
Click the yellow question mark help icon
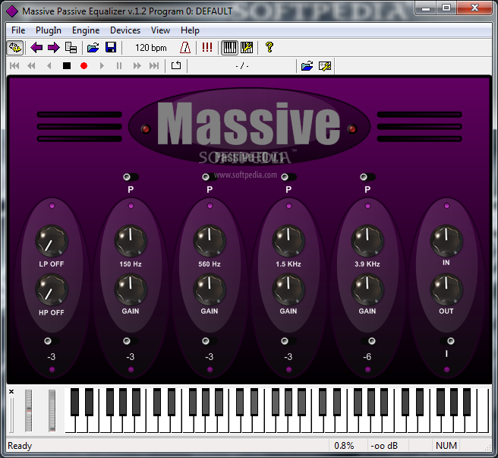click(x=269, y=47)
